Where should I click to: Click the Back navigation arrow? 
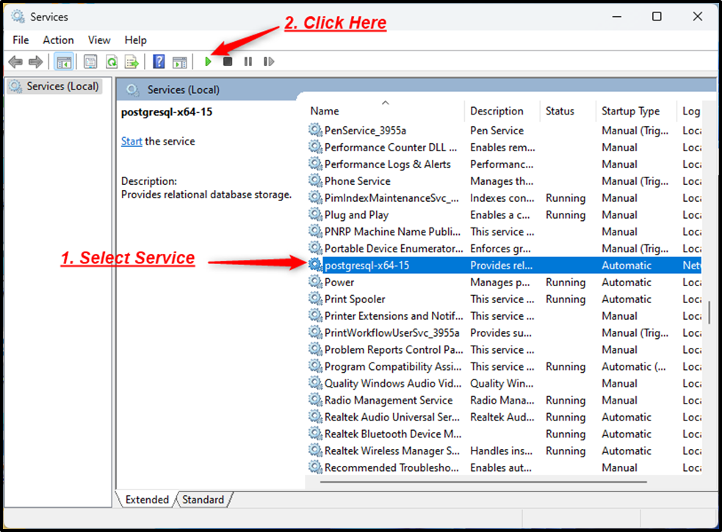coord(15,61)
